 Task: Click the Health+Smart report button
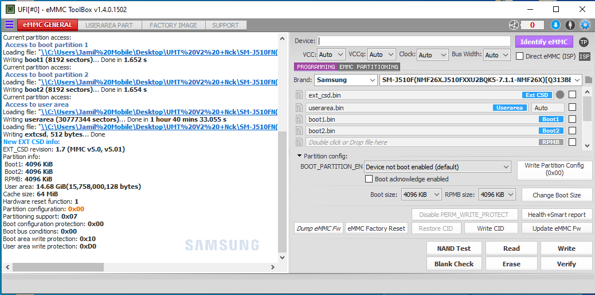556,215
